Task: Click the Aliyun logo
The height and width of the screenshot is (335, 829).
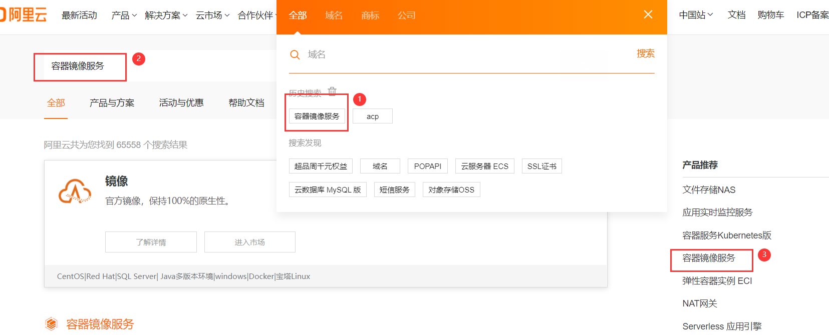Action: coord(23,15)
